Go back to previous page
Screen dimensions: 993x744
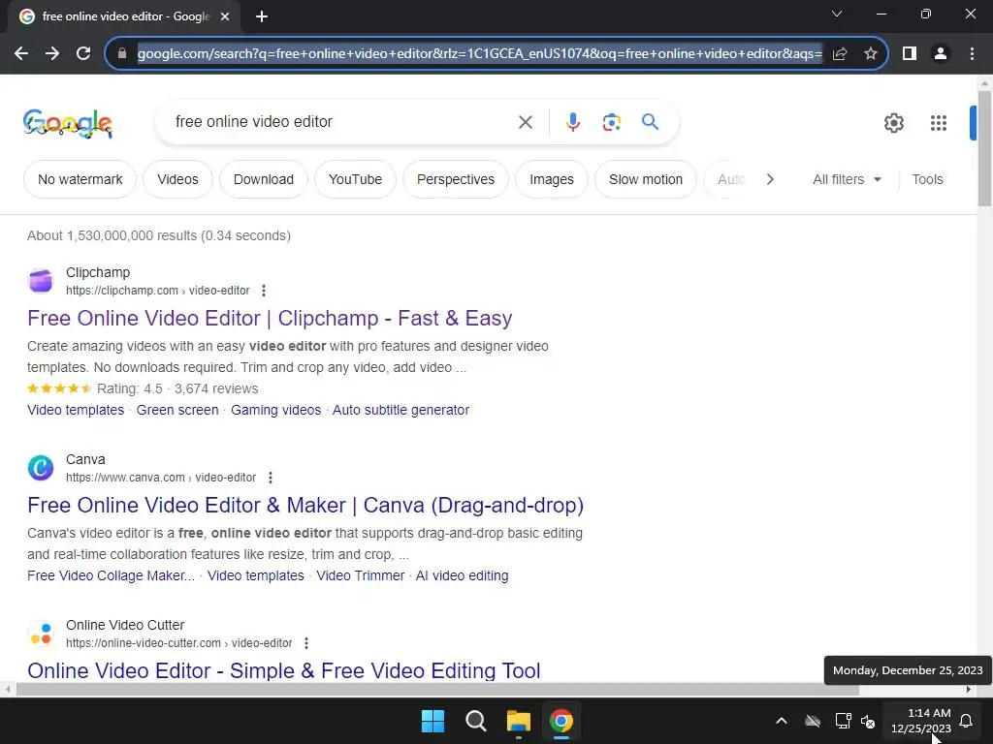coord(21,54)
